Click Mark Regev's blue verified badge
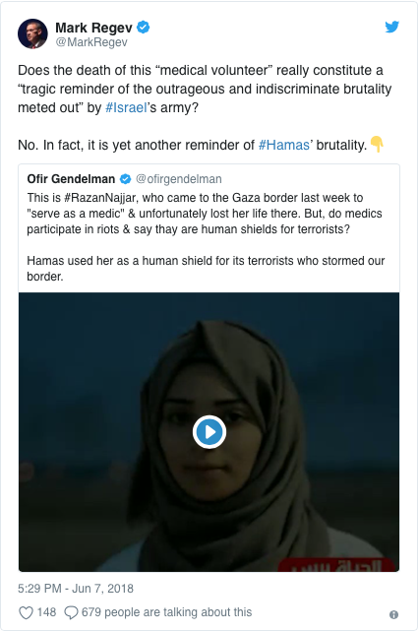The width and height of the screenshot is (419, 631). 144,28
